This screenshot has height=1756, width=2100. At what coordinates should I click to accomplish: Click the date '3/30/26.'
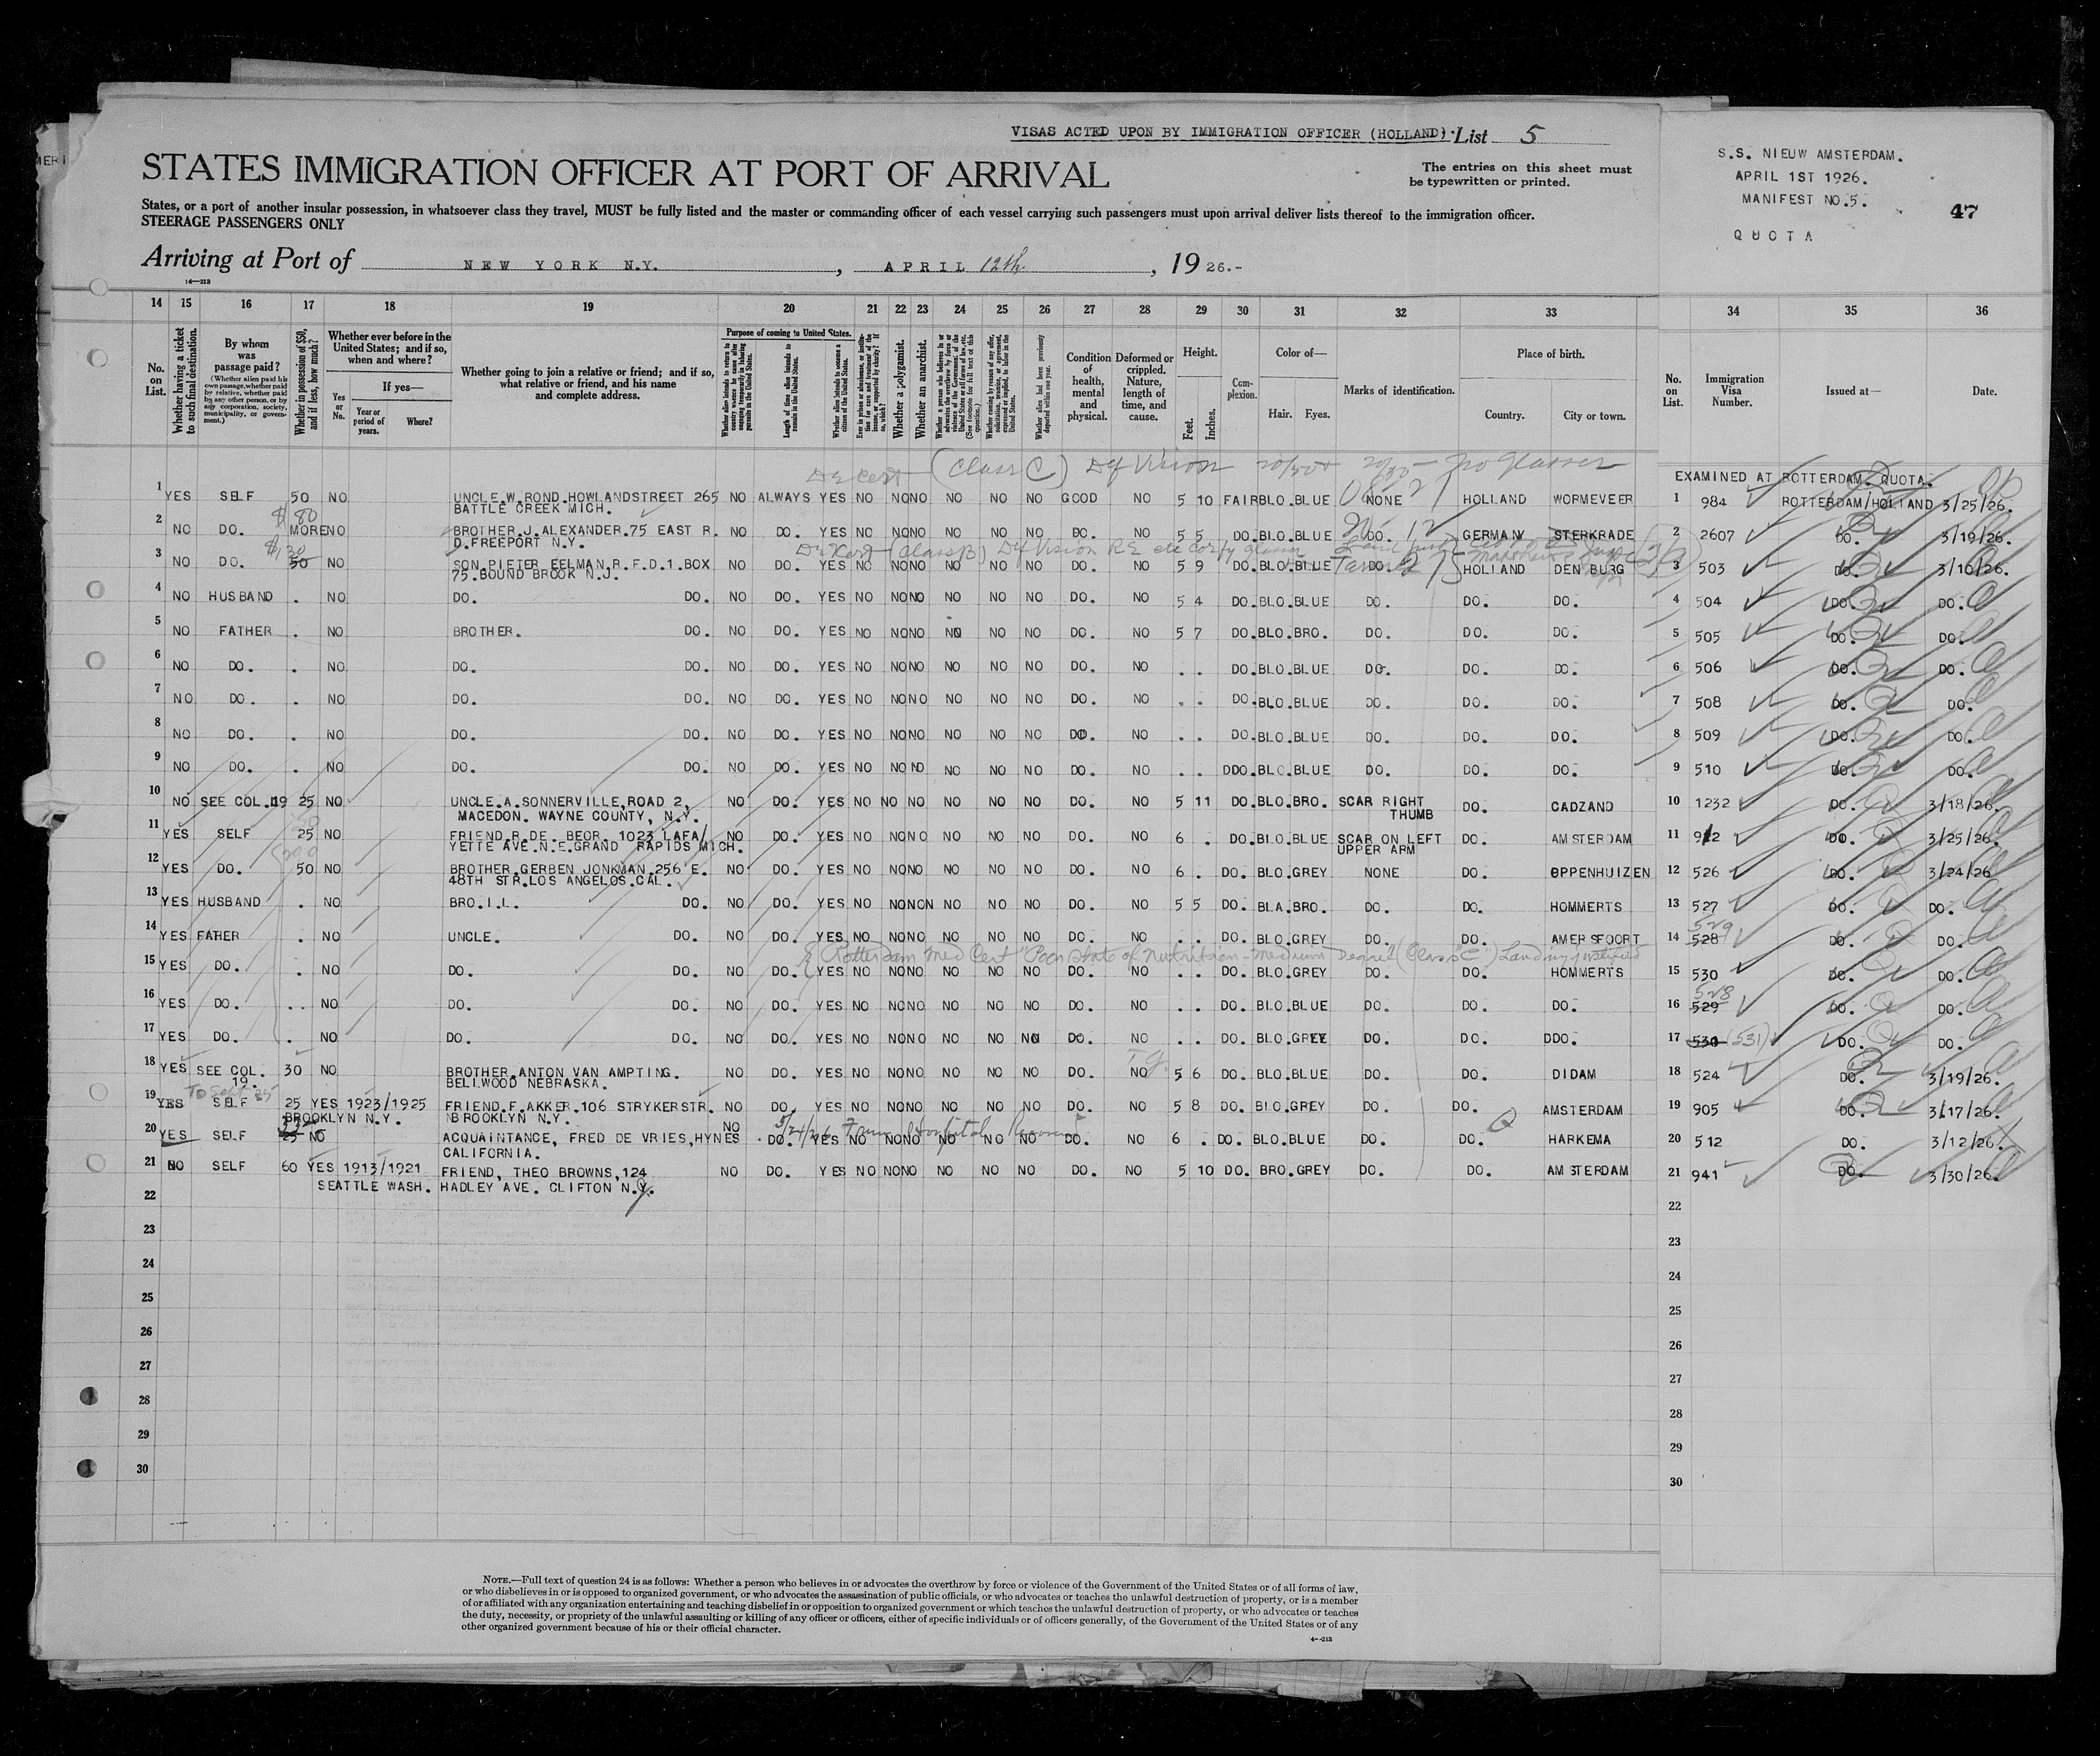pyautogui.click(x=1964, y=1177)
